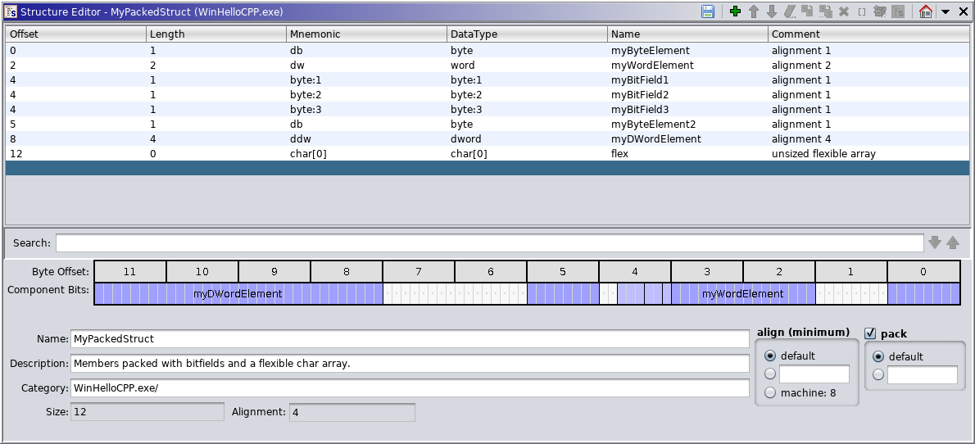Click the myWordElement block in Component Bits
The height and width of the screenshot is (444, 975).
pos(742,294)
